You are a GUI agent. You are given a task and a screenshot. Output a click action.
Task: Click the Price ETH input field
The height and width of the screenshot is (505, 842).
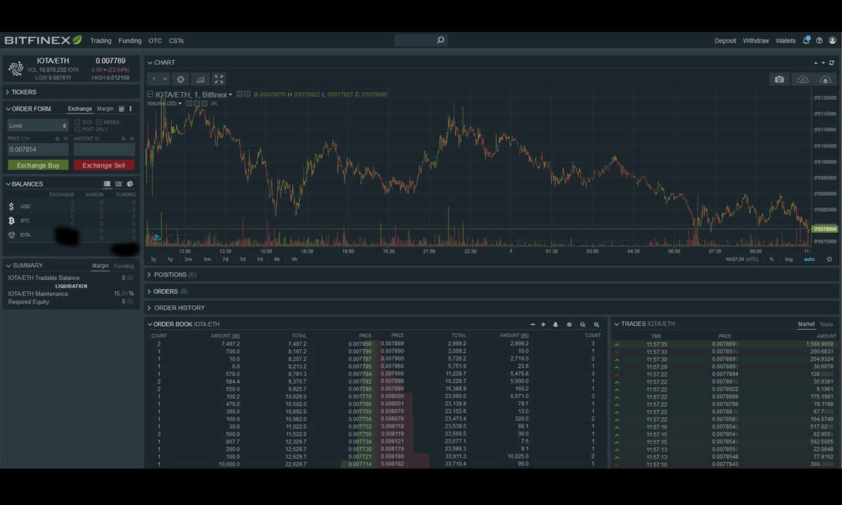(38, 149)
